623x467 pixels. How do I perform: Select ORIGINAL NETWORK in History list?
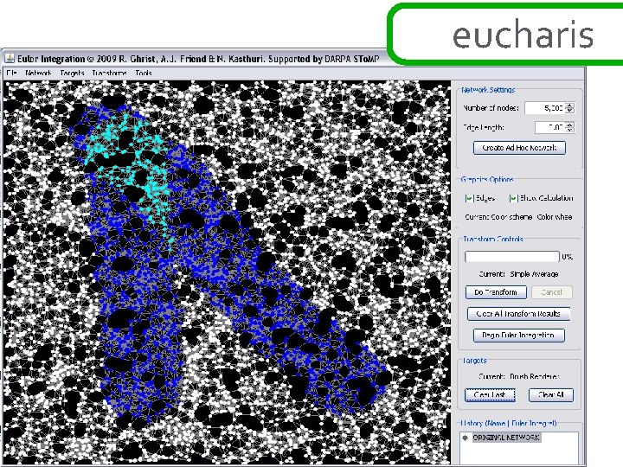[x=506, y=438]
